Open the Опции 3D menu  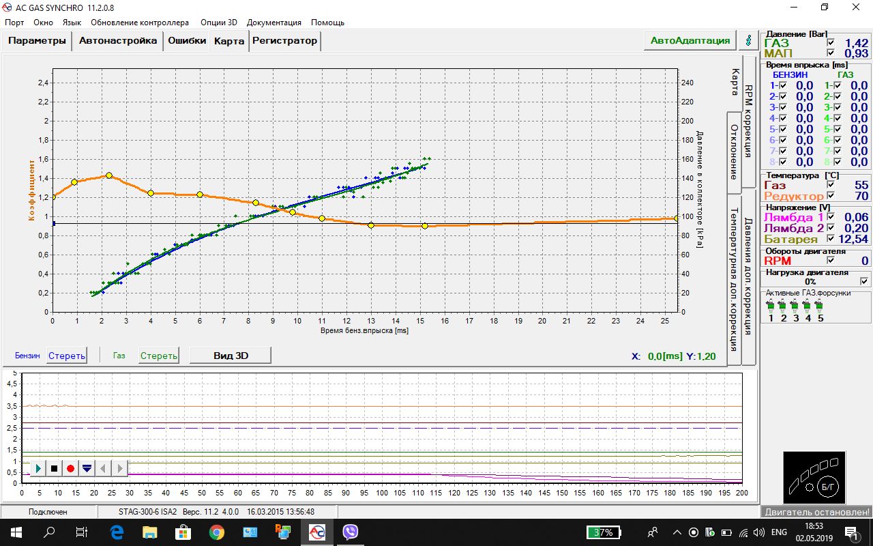(218, 22)
